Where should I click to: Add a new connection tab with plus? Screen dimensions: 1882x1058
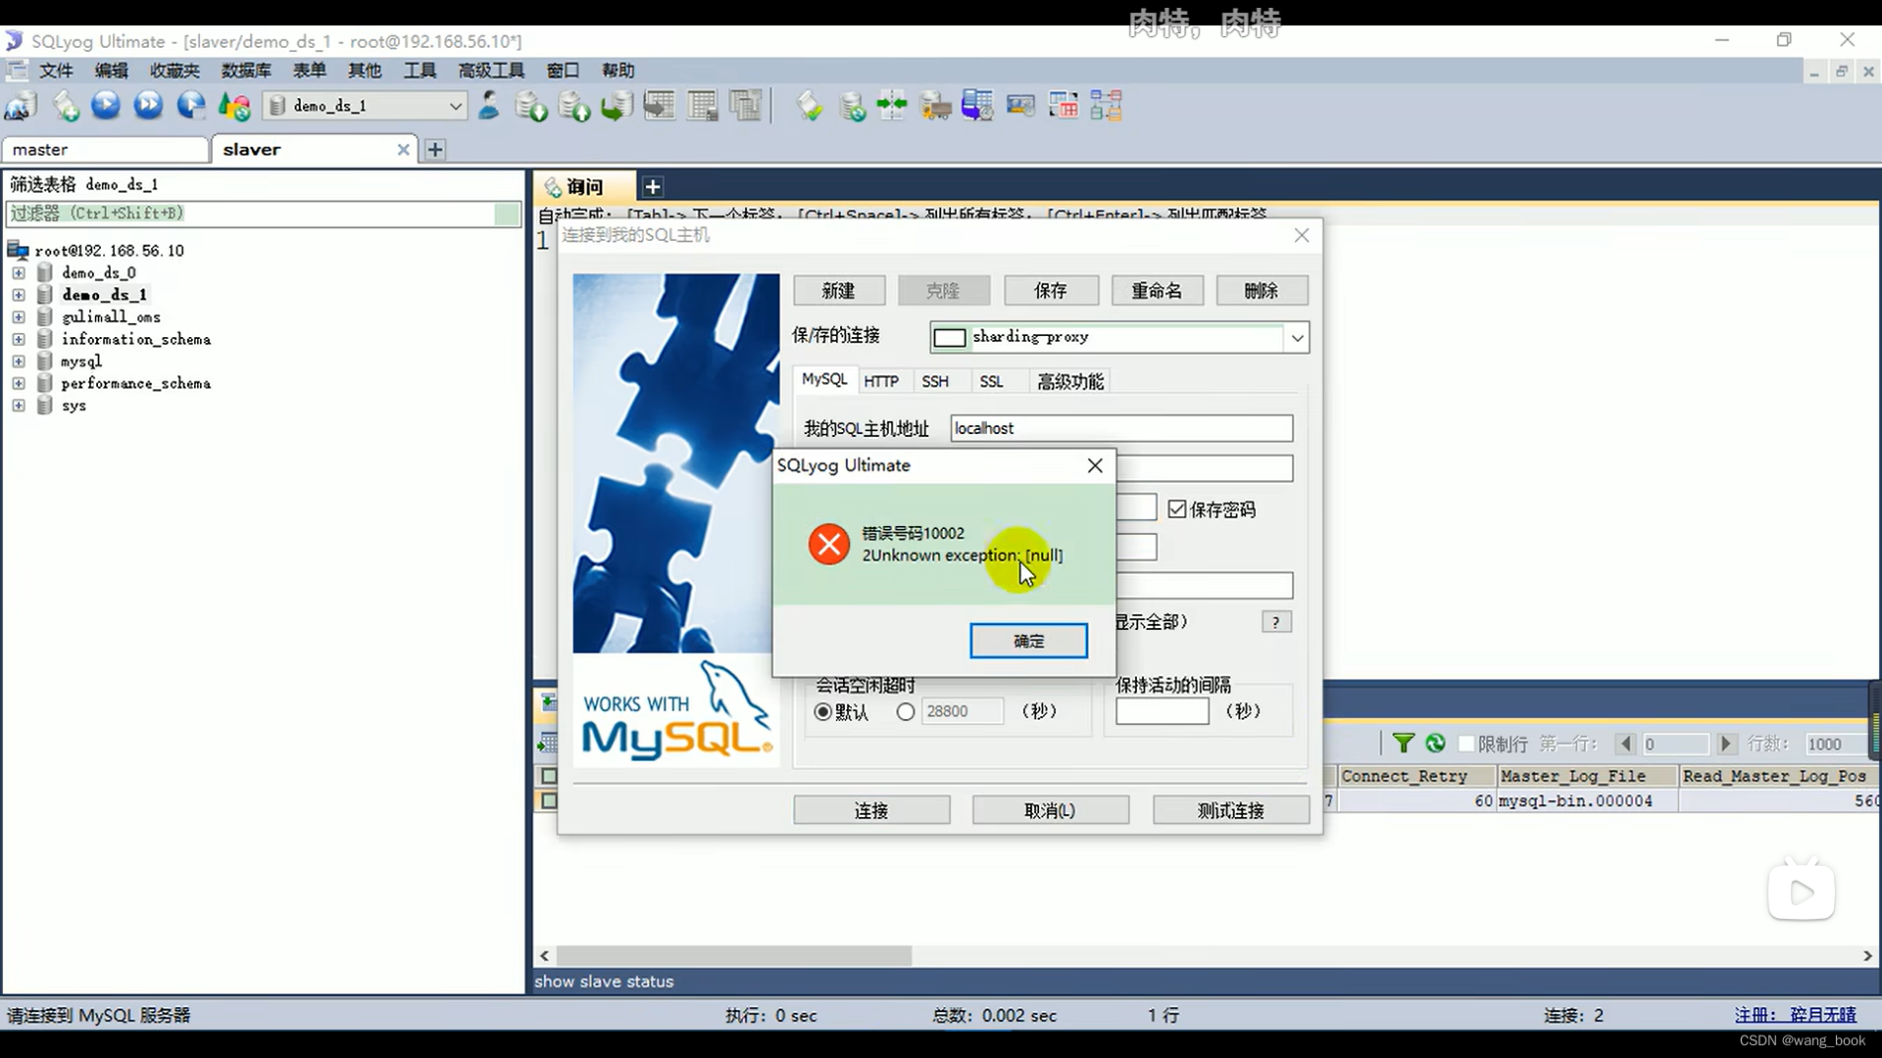point(435,150)
